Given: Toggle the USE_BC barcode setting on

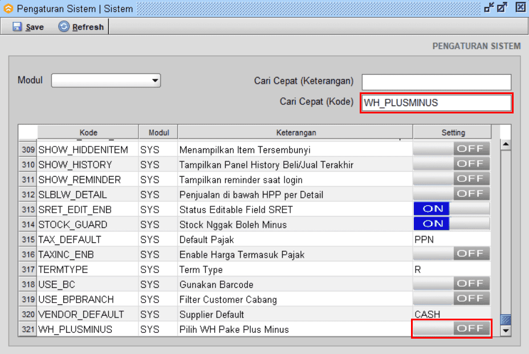Looking at the screenshot, I should pos(451,284).
